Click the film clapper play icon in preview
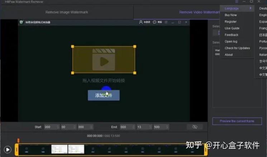The image size is (267, 157). click(x=104, y=60)
